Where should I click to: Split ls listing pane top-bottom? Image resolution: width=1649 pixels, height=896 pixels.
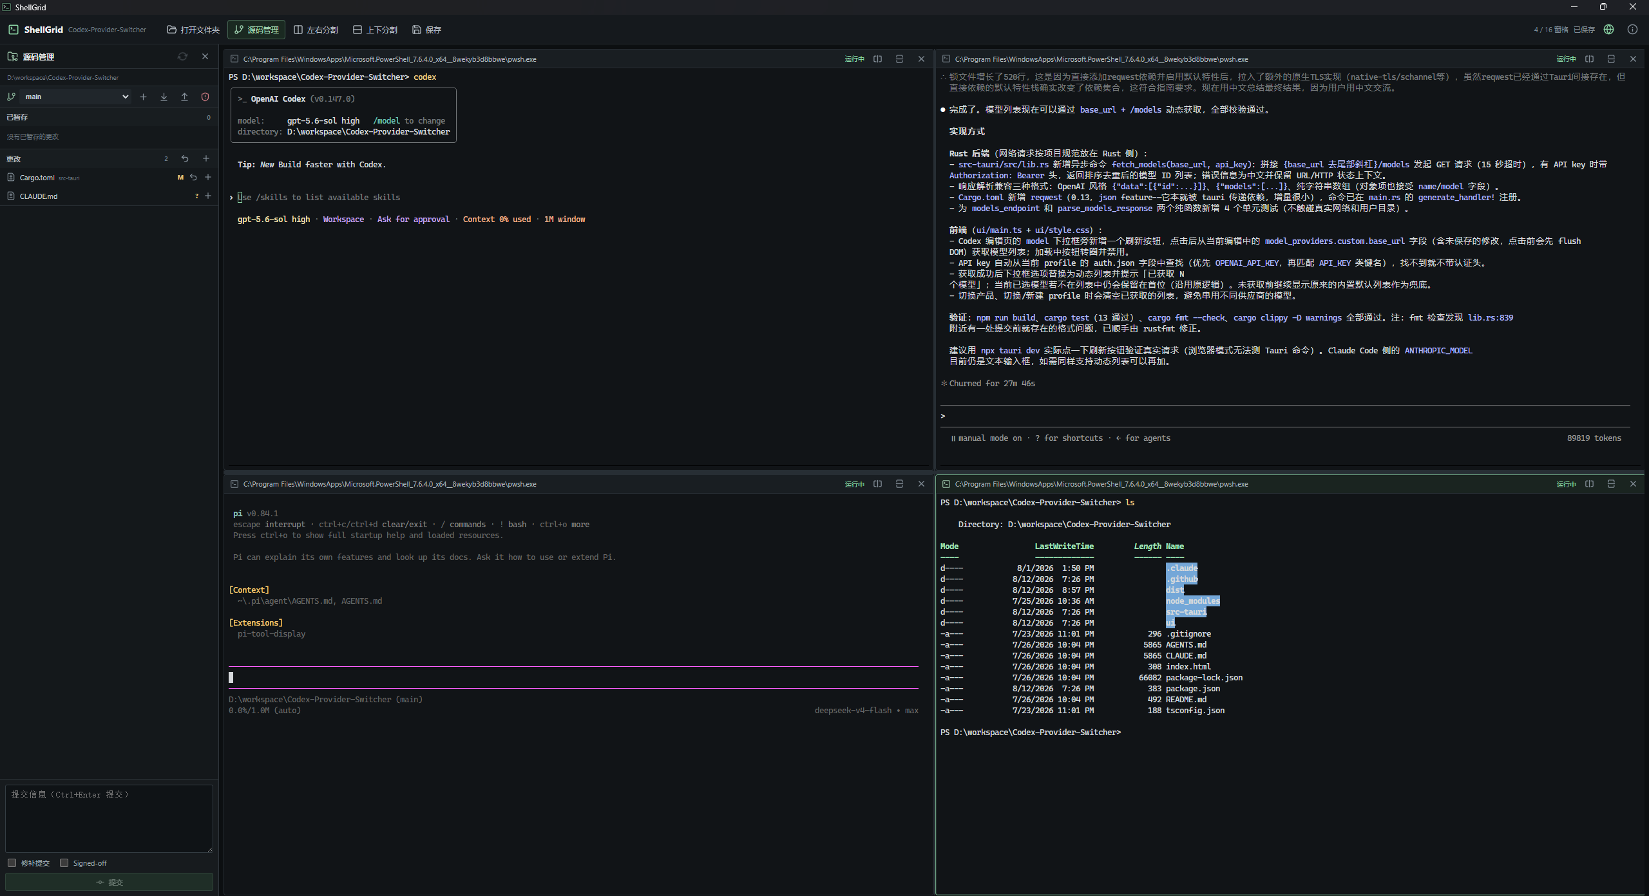(1611, 483)
